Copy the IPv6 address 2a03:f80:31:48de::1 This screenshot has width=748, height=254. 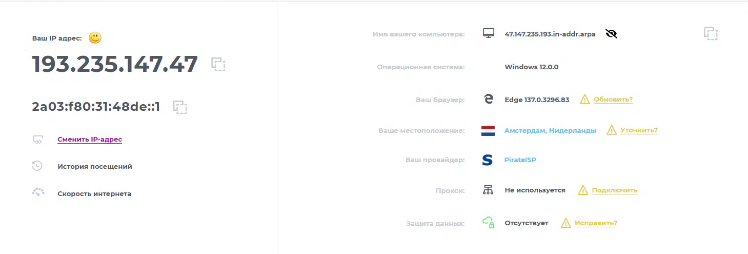[180, 107]
